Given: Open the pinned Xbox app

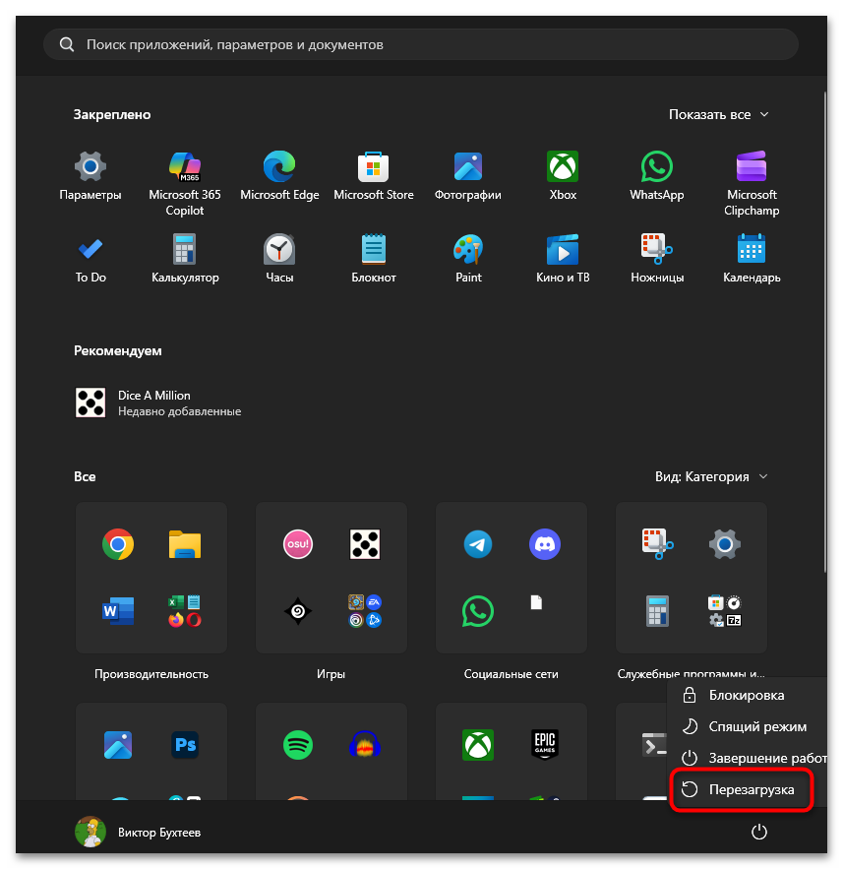Looking at the screenshot, I should pos(563,176).
